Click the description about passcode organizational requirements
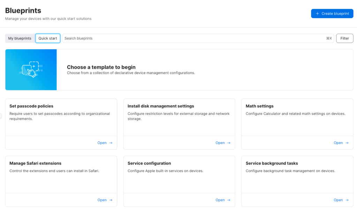This screenshot has width=357, height=215. coord(59,116)
